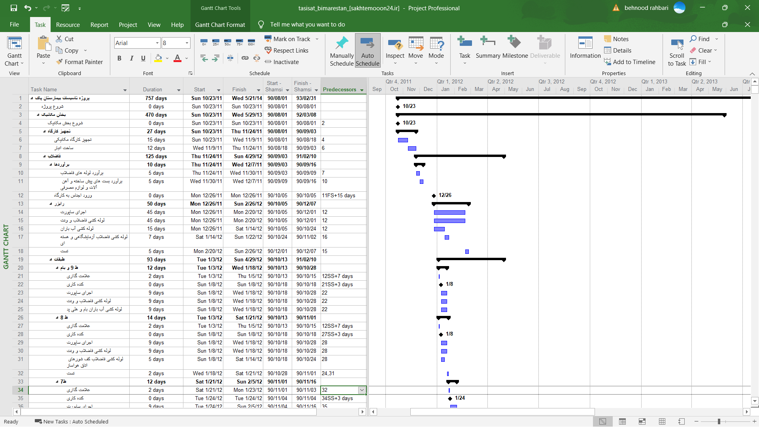Open the Arial font name dropdown

pos(157,43)
